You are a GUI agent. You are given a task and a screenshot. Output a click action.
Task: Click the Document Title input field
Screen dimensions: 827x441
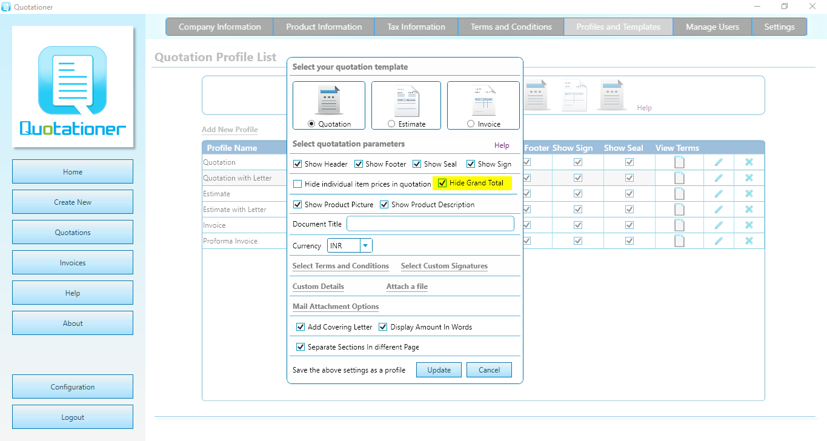(x=430, y=224)
